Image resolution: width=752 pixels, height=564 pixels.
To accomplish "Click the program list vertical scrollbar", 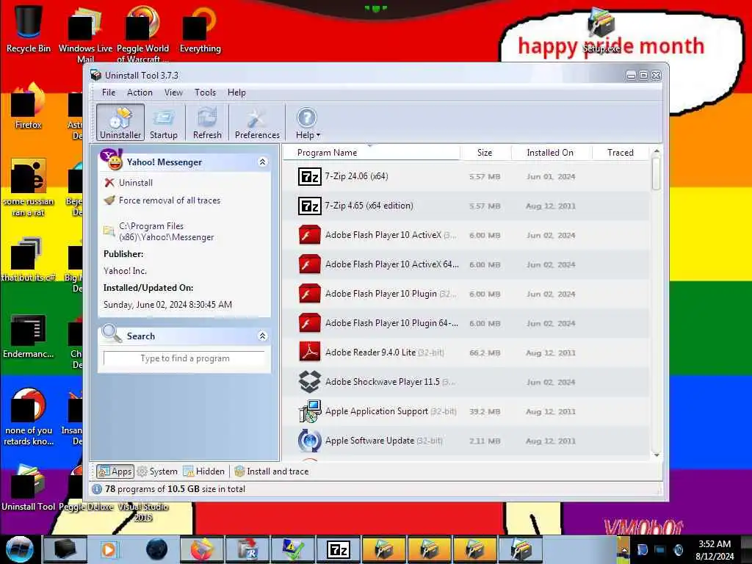I will pos(657,173).
